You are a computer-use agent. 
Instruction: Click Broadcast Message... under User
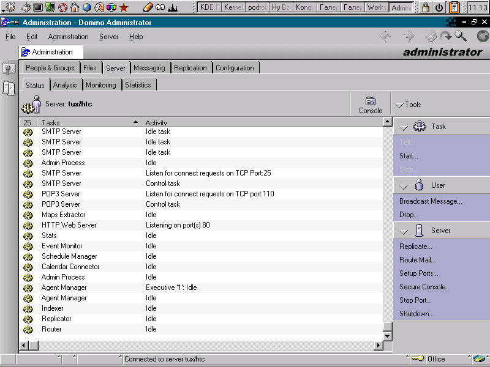coord(431,201)
